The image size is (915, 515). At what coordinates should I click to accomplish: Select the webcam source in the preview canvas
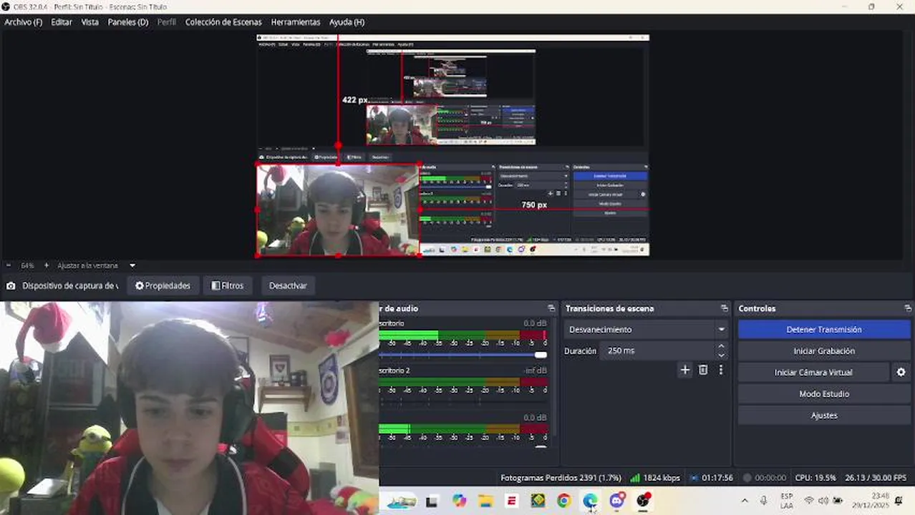[x=338, y=210]
